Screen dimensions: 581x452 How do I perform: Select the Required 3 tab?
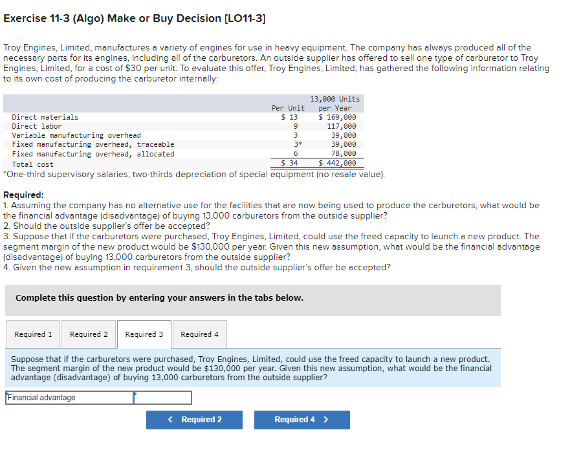click(x=144, y=334)
